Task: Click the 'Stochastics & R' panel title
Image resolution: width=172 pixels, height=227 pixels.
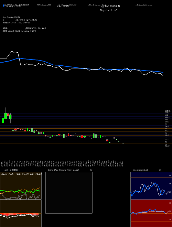Action: (x=141, y=170)
